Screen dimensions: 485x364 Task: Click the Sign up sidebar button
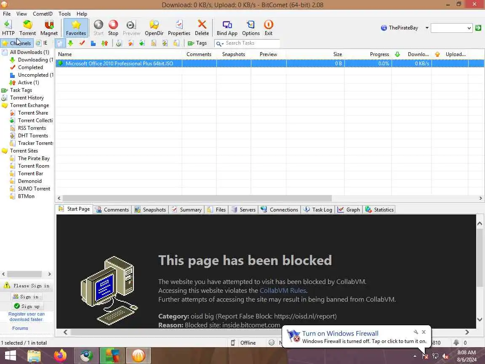point(27,306)
